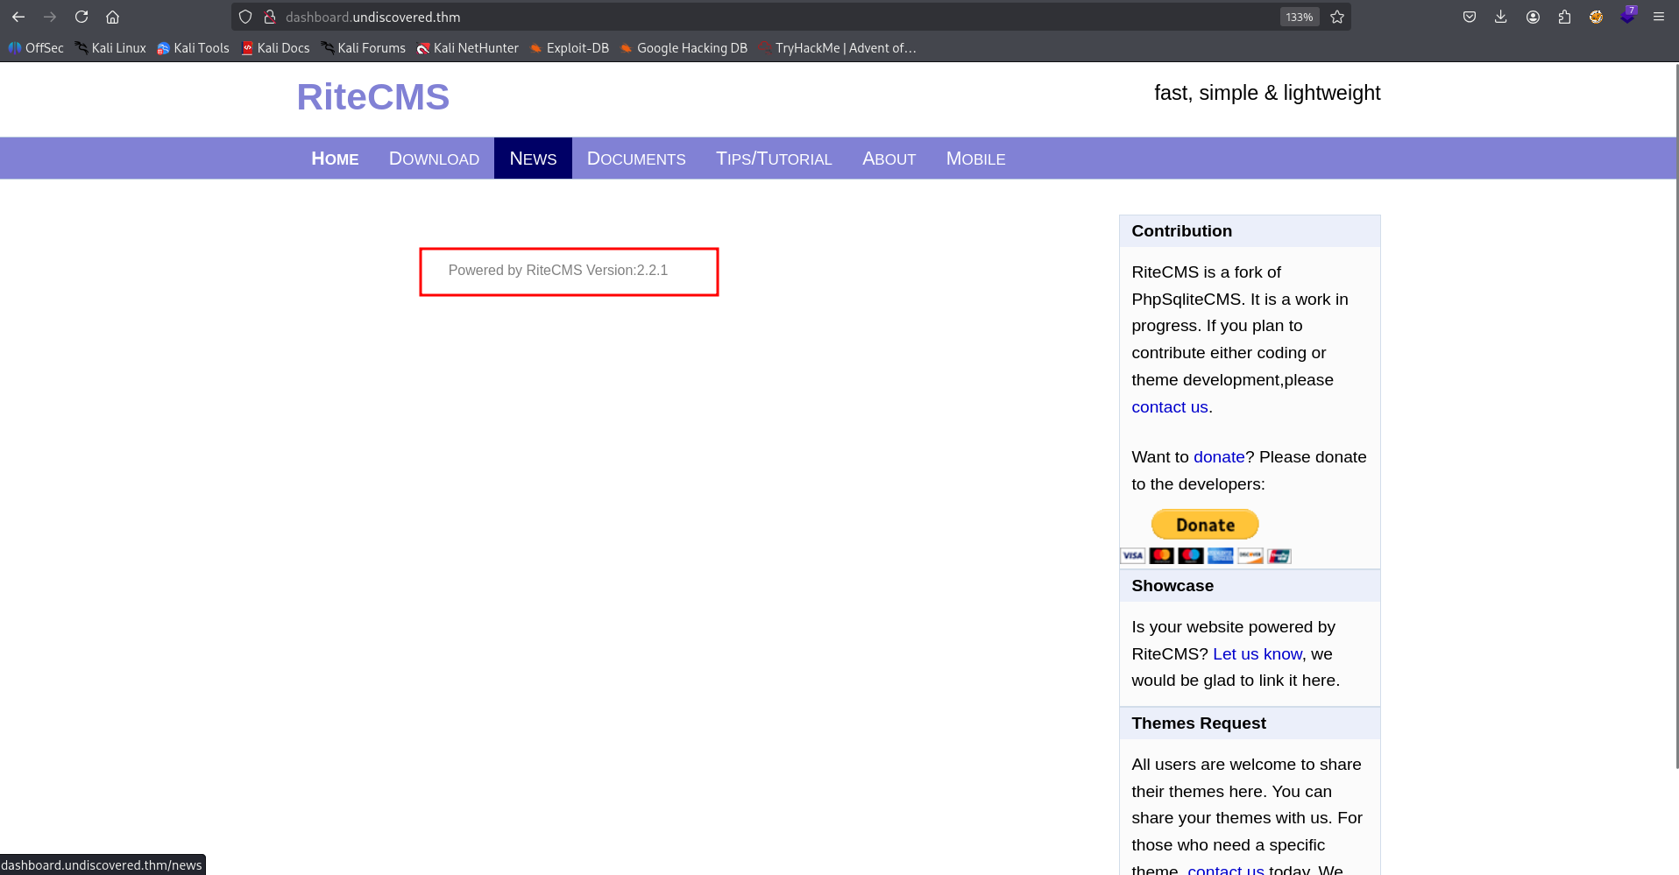
Task: Click the yellow Donate button
Action: pyautogui.click(x=1205, y=525)
